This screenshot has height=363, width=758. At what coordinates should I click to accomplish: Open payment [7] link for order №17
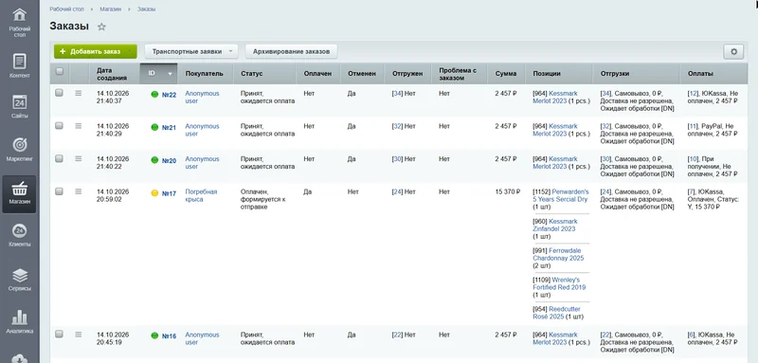[692, 191]
